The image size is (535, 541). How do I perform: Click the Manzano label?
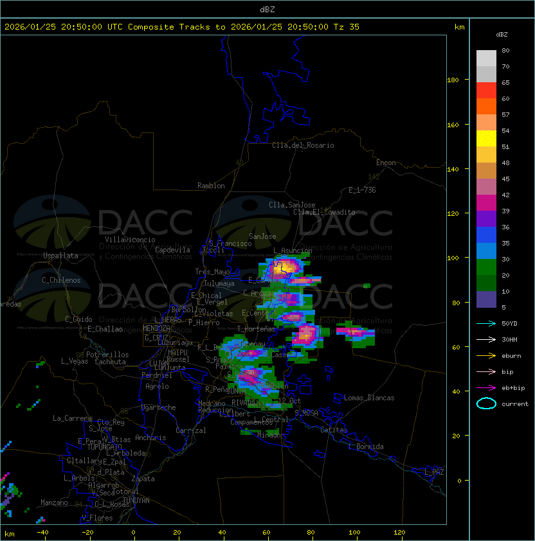tap(54, 502)
